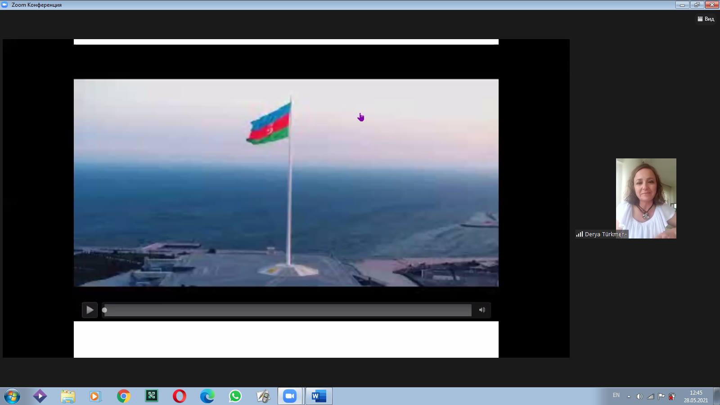Open the Вид view menu

point(706,19)
